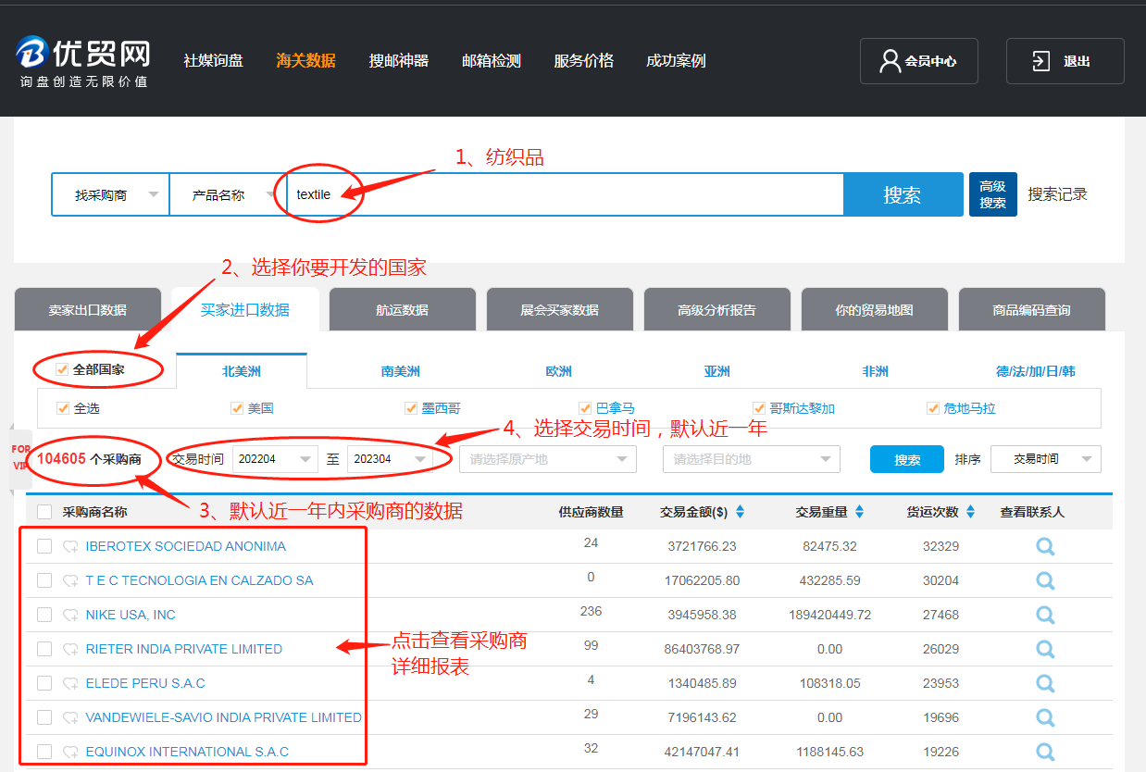The width and height of the screenshot is (1146, 772).
Task: Expand the 202204 start date dropdown
Action: point(275,459)
